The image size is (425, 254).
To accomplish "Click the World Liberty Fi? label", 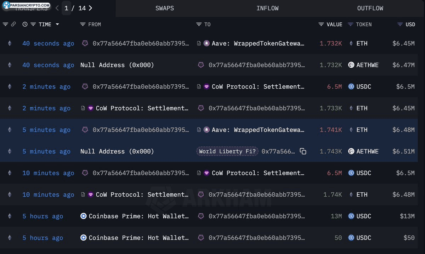I will (227, 151).
